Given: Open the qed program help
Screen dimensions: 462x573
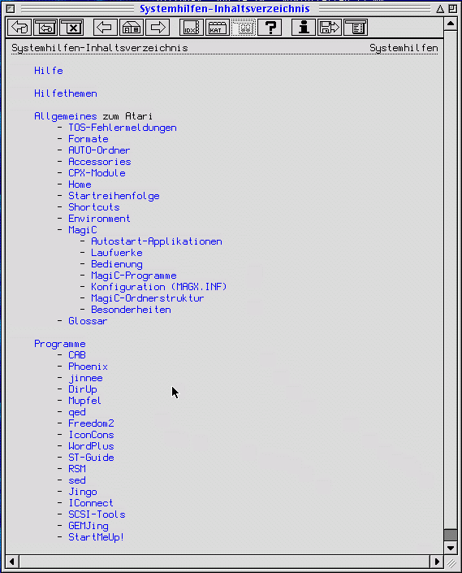Looking at the screenshot, I should tap(77, 412).
